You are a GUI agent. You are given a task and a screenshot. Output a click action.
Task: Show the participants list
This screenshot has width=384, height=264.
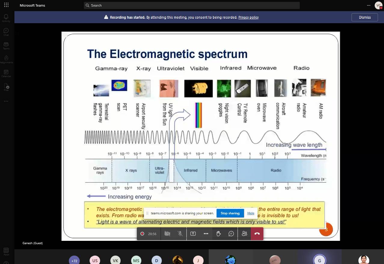point(244,234)
